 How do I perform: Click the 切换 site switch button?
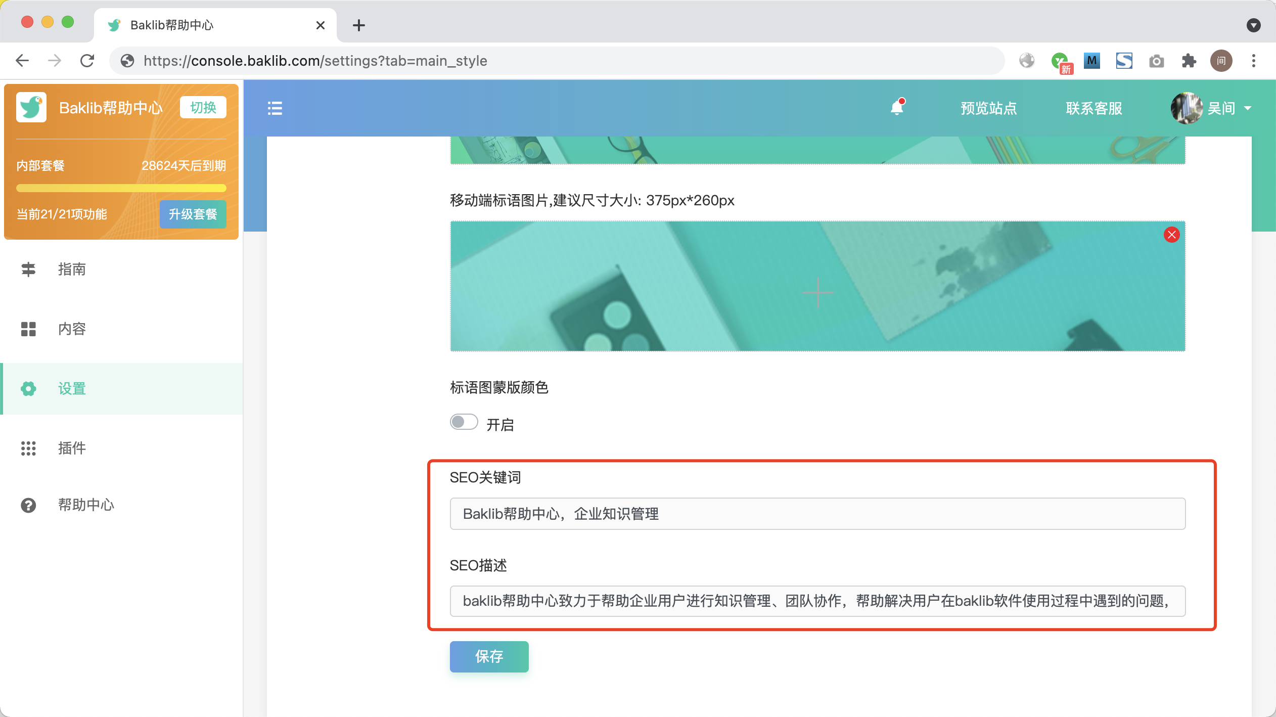[x=203, y=107]
